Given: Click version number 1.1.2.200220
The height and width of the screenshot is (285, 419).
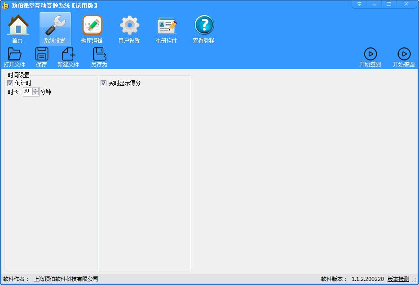Looking at the screenshot, I should [x=368, y=279].
